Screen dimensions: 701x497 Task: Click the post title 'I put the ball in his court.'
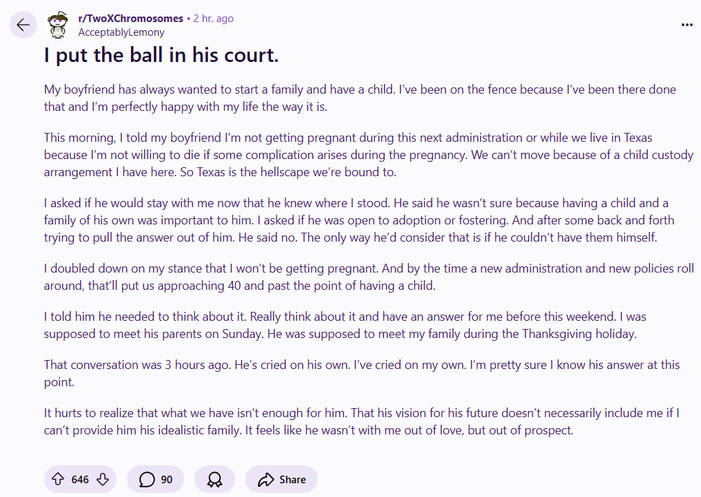161,56
